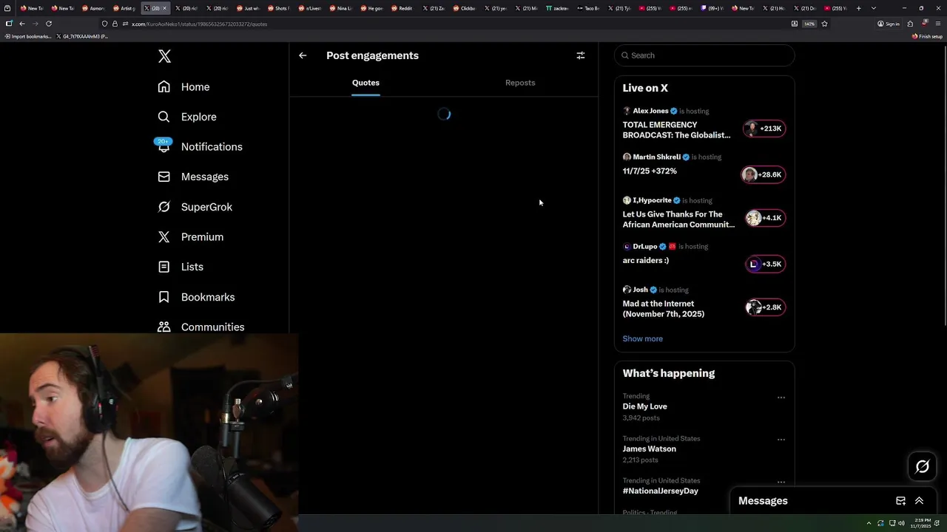Open the James Watson trend
947x532 pixels.
[650, 449]
